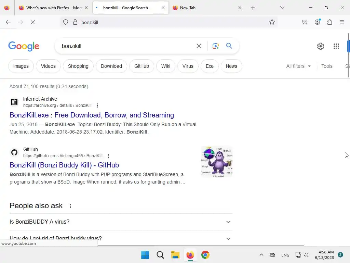350x263 pixels.
Task: Open the volume speaker tray icon
Action: tap(306, 255)
